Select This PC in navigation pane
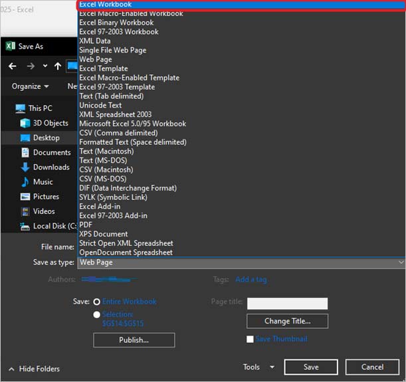Viewport: 406px width, 382px height. (x=40, y=108)
